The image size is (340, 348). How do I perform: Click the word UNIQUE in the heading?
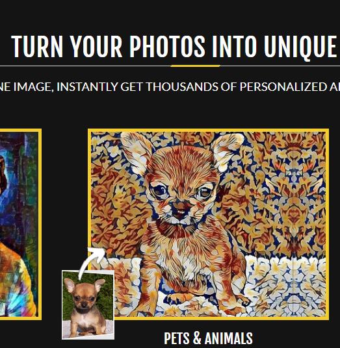300,47
